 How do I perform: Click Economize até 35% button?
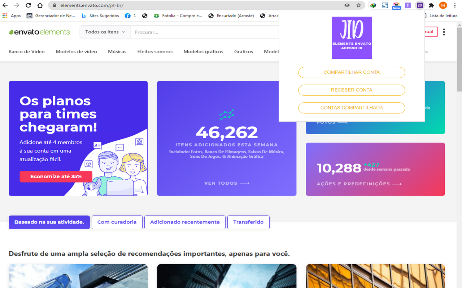coord(56,176)
